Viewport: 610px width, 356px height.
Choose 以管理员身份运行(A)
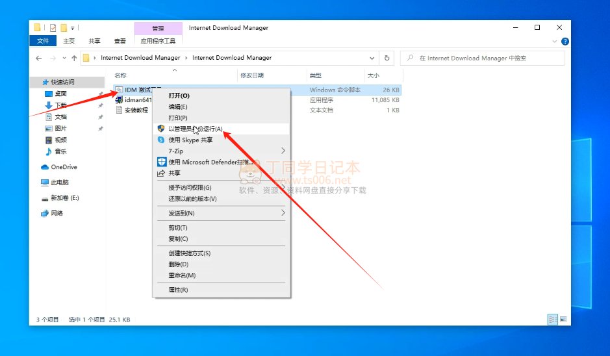pyautogui.click(x=222, y=129)
